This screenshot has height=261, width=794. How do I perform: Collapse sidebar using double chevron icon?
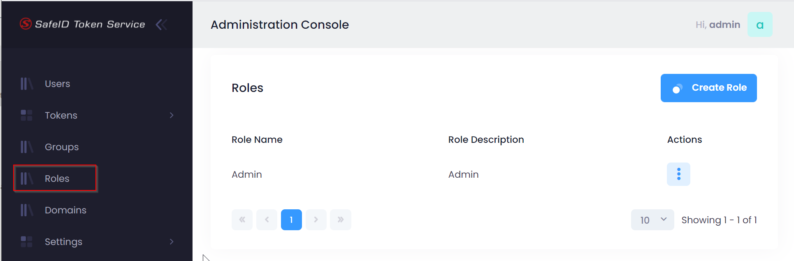pos(161,25)
